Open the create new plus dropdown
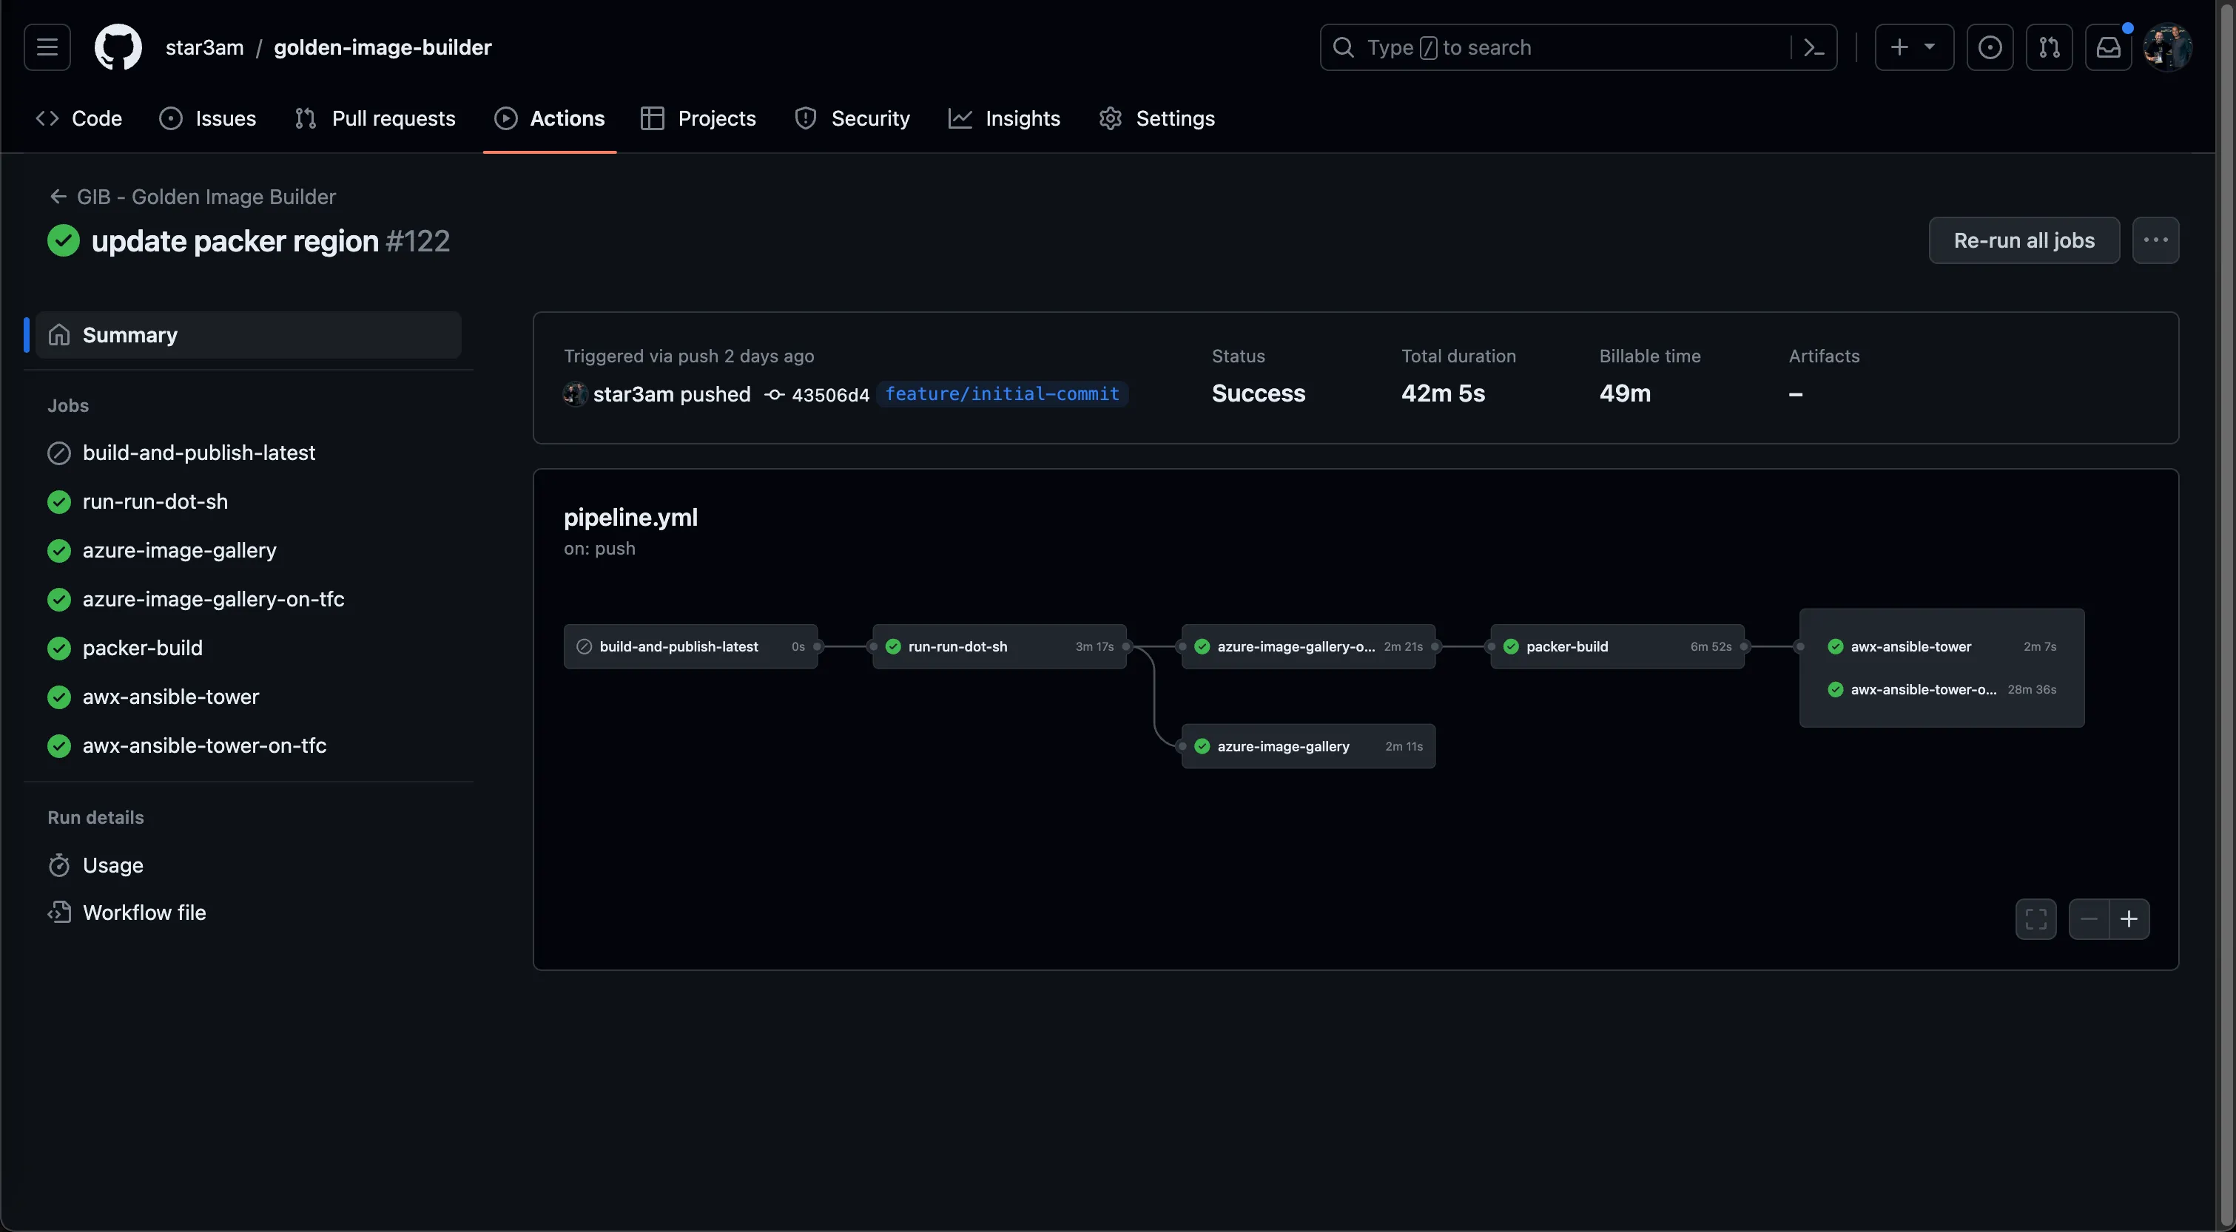This screenshot has height=1232, width=2236. tap(1914, 47)
